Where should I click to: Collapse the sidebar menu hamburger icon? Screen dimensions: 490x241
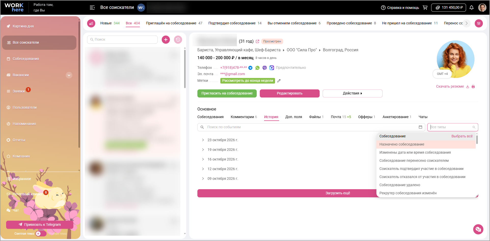click(92, 8)
